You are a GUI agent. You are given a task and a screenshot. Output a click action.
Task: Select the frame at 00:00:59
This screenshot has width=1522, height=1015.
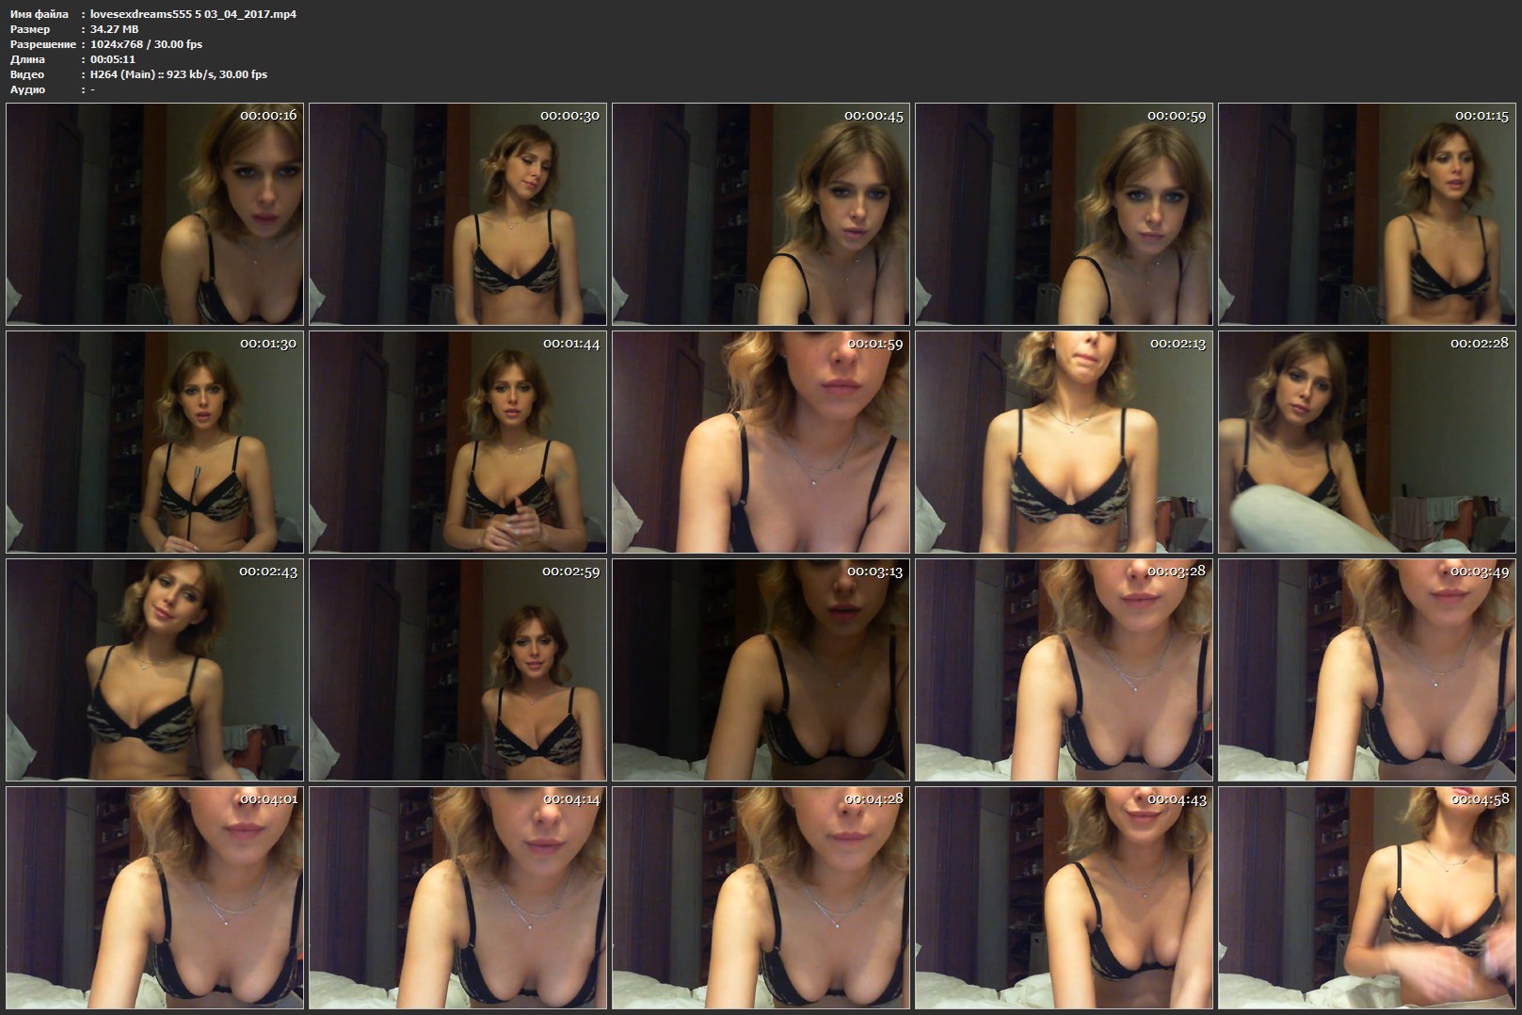tap(1064, 214)
